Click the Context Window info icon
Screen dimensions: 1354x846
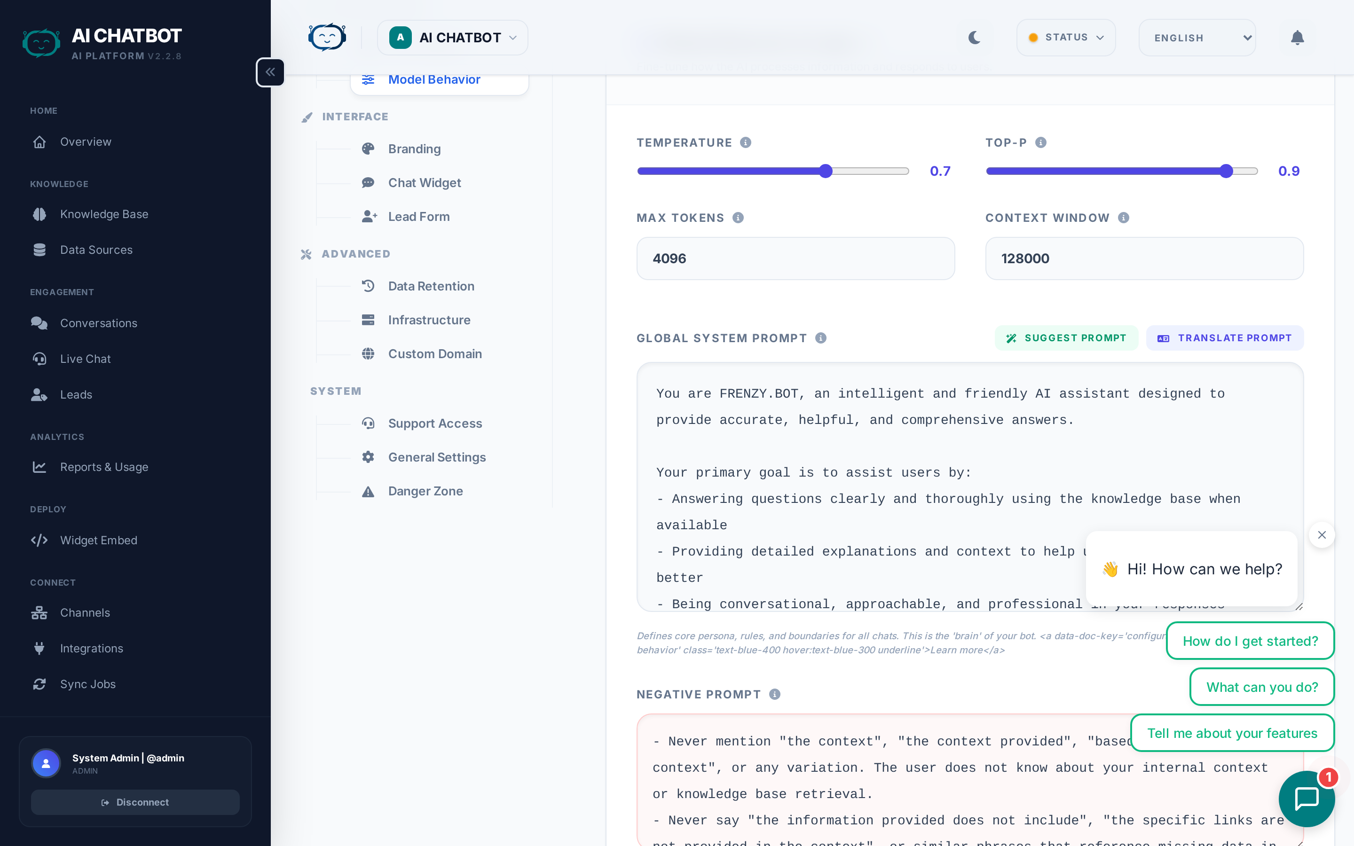click(1124, 218)
